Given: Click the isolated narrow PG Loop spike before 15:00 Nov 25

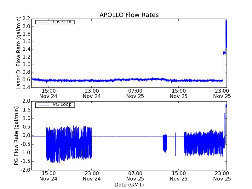Looking at the screenshot, I should click(176, 144).
